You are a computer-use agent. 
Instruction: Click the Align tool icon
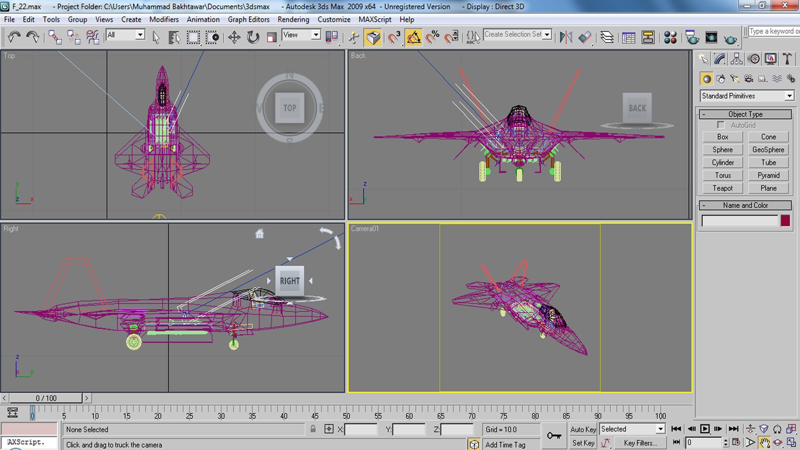tap(585, 37)
